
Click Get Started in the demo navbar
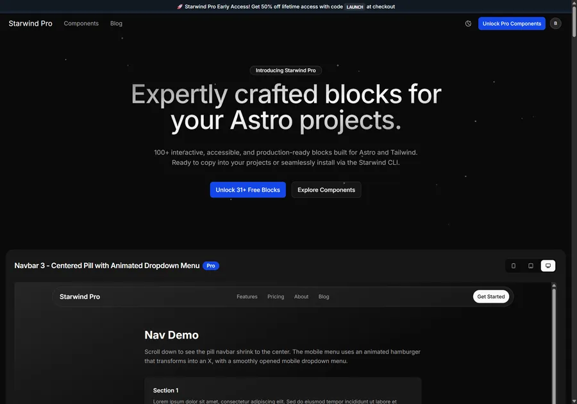(490, 296)
